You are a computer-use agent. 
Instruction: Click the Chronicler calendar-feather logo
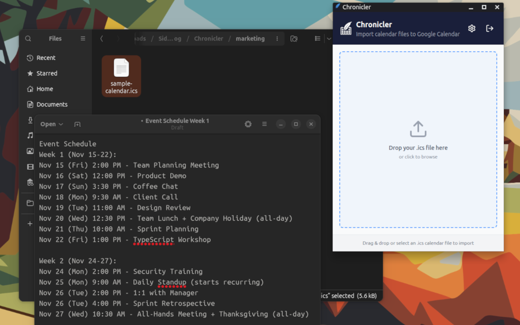346,28
